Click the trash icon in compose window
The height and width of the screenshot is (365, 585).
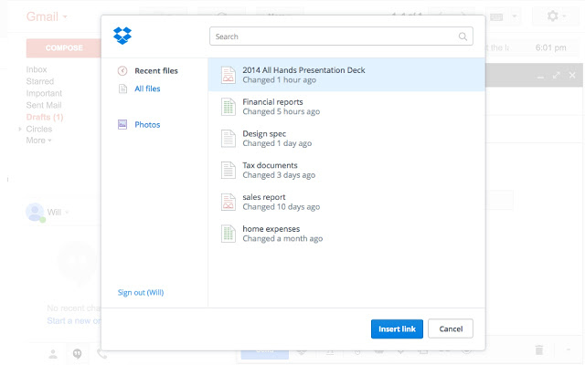coord(539,349)
